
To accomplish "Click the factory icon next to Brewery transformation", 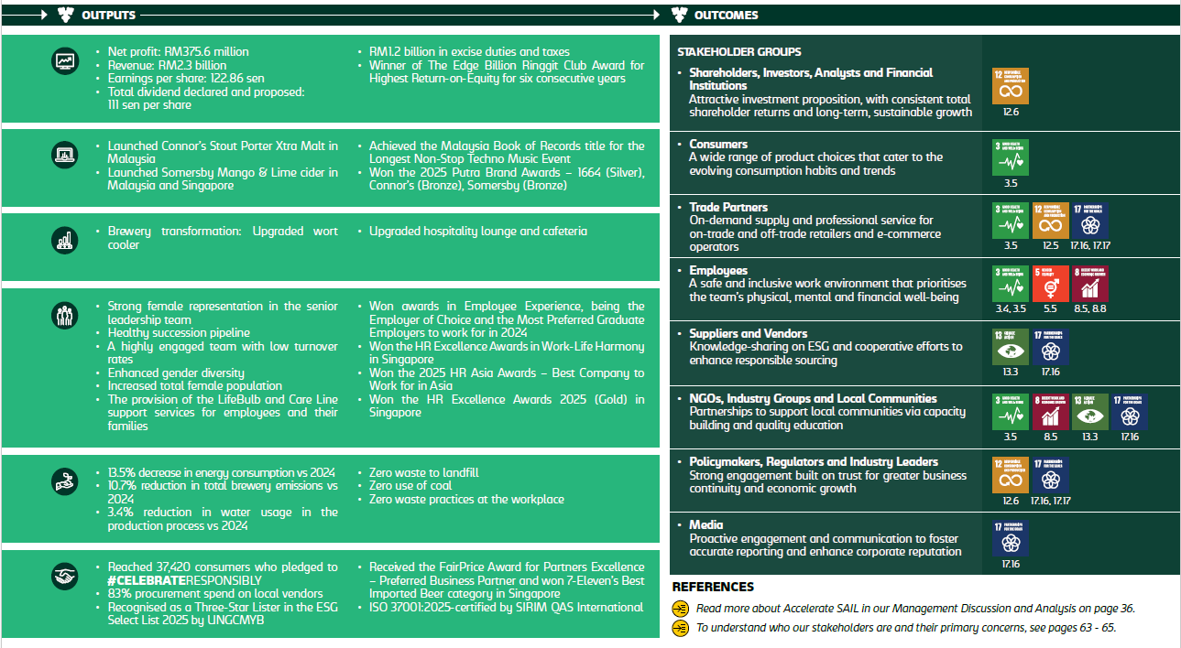I will point(65,241).
